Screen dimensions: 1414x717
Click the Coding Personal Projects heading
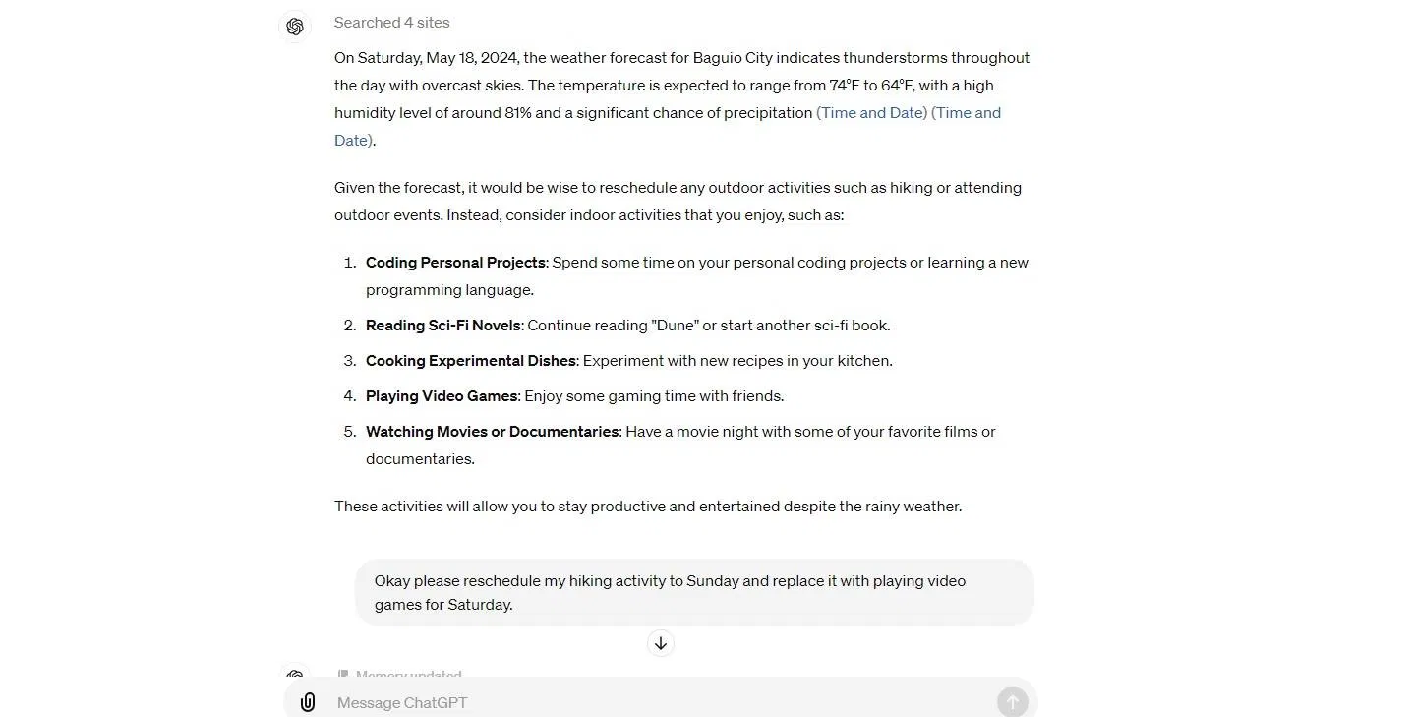(x=455, y=263)
